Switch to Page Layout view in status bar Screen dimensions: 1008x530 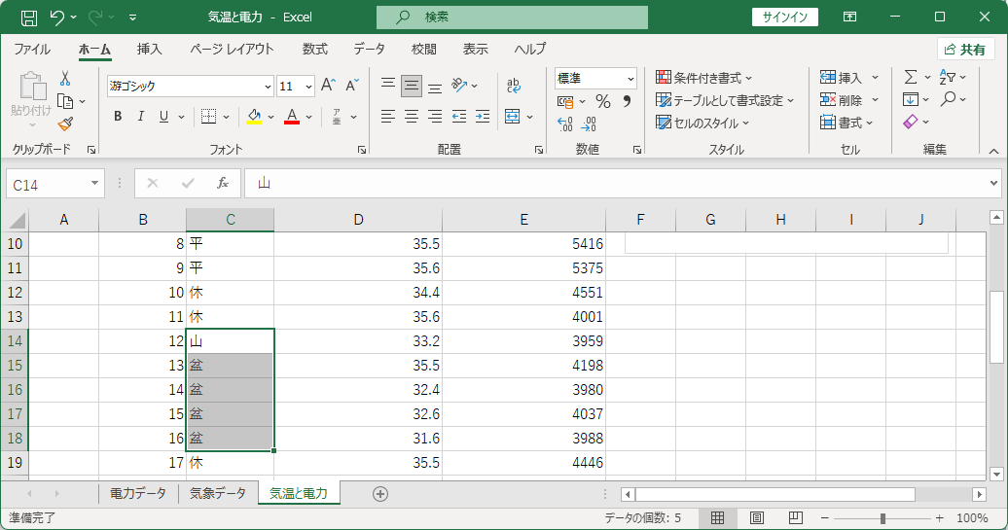click(x=757, y=517)
